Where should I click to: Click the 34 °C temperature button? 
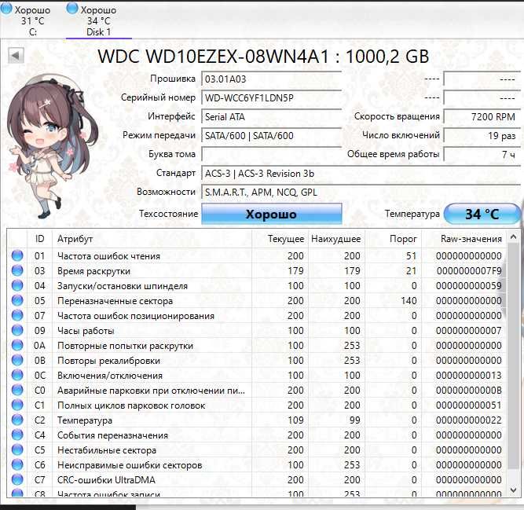[x=482, y=214]
